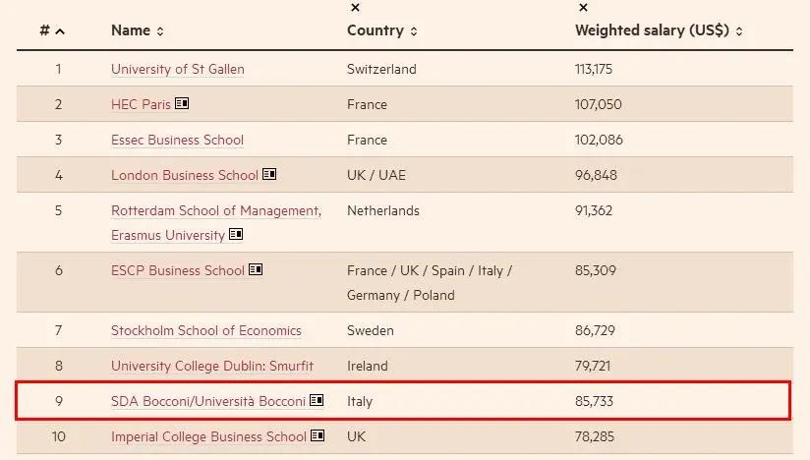Screen dimensions: 810x460
Task: Open the profile icon beside ESCP Business School
Action: pyautogui.click(x=256, y=269)
